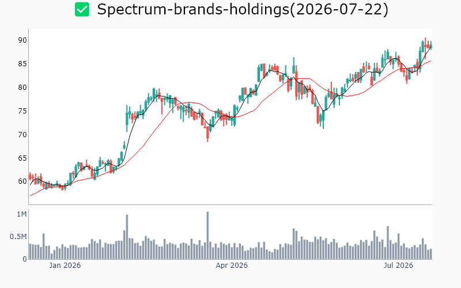Click the last green candlestick at chart end
Screen dimensions: 461x288
tap(431, 46)
